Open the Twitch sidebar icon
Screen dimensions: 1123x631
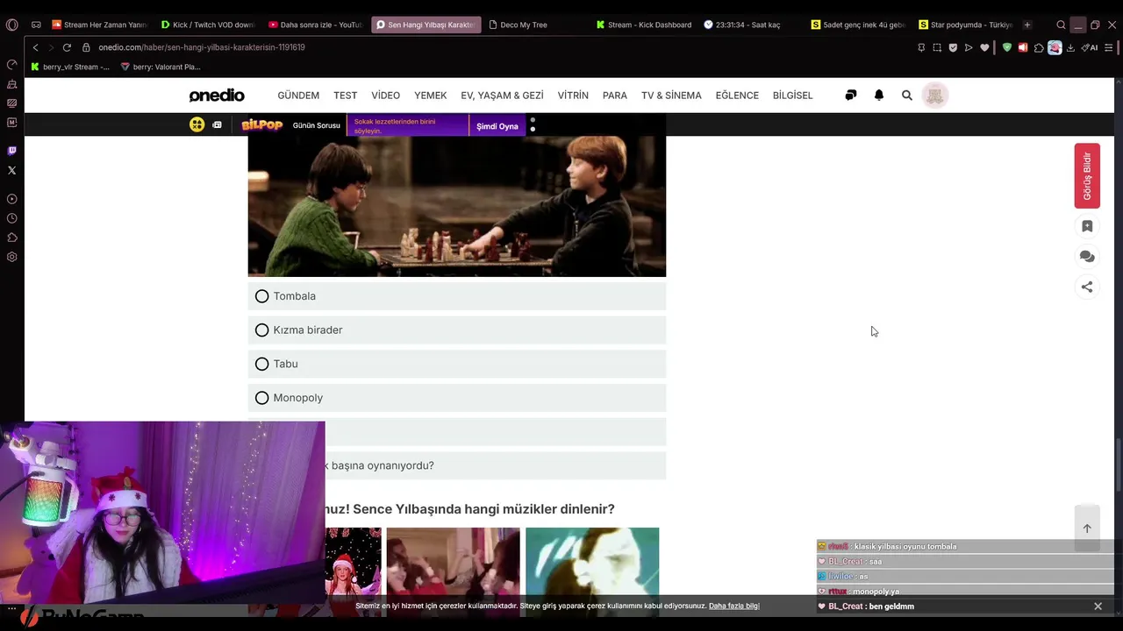[11, 151]
